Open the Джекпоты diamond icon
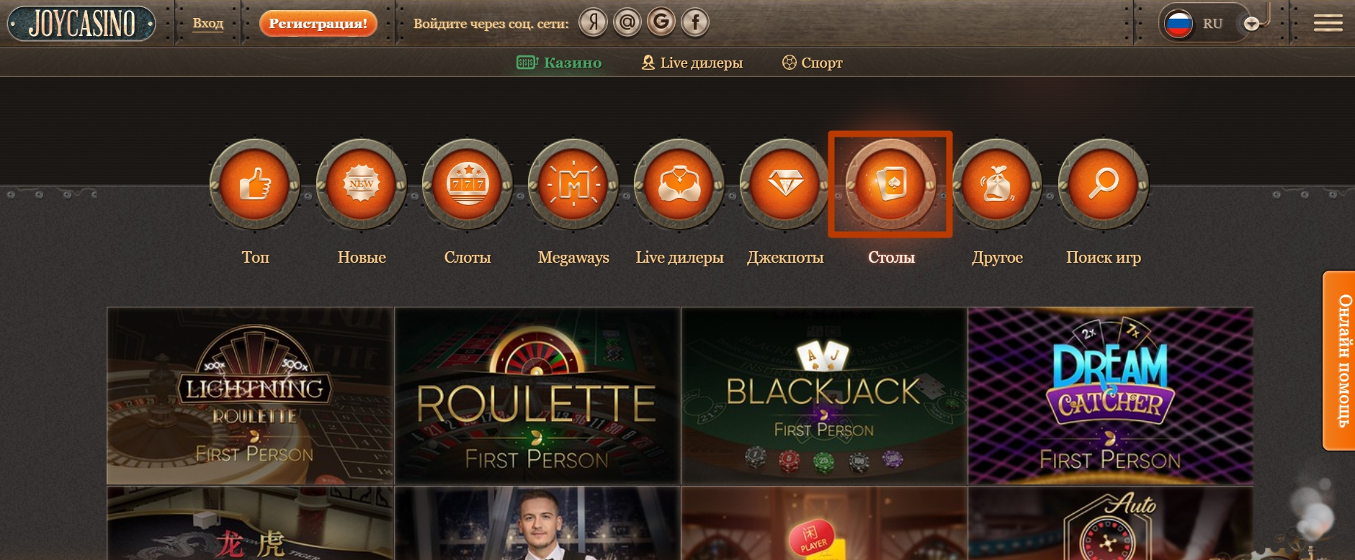 [x=784, y=185]
